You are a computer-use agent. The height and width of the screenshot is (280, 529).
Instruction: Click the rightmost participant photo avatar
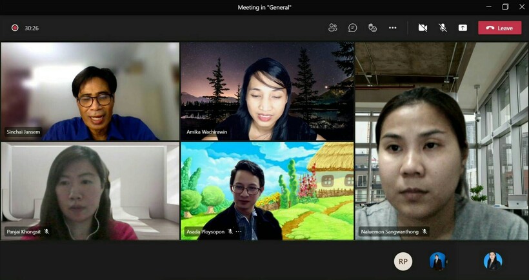pos(493,261)
